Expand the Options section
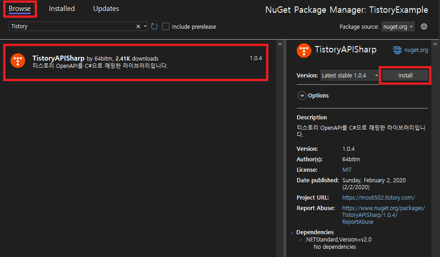The image size is (440, 257). click(302, 96)
